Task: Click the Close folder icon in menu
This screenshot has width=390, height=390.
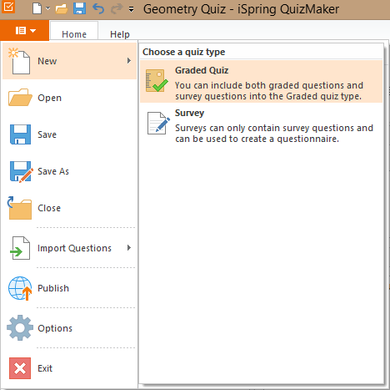Action: 19,208
